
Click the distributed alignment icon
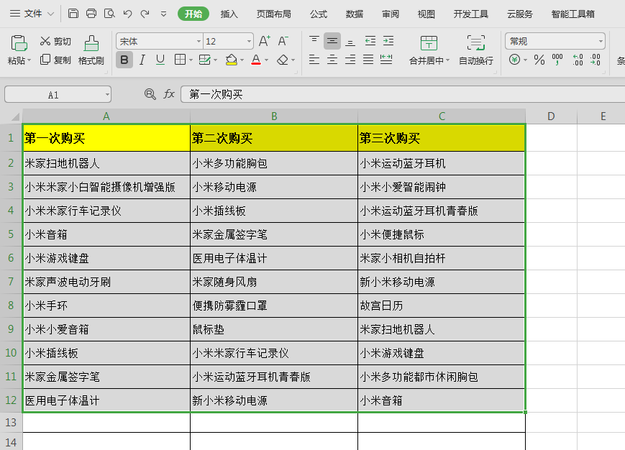(386, 60)
